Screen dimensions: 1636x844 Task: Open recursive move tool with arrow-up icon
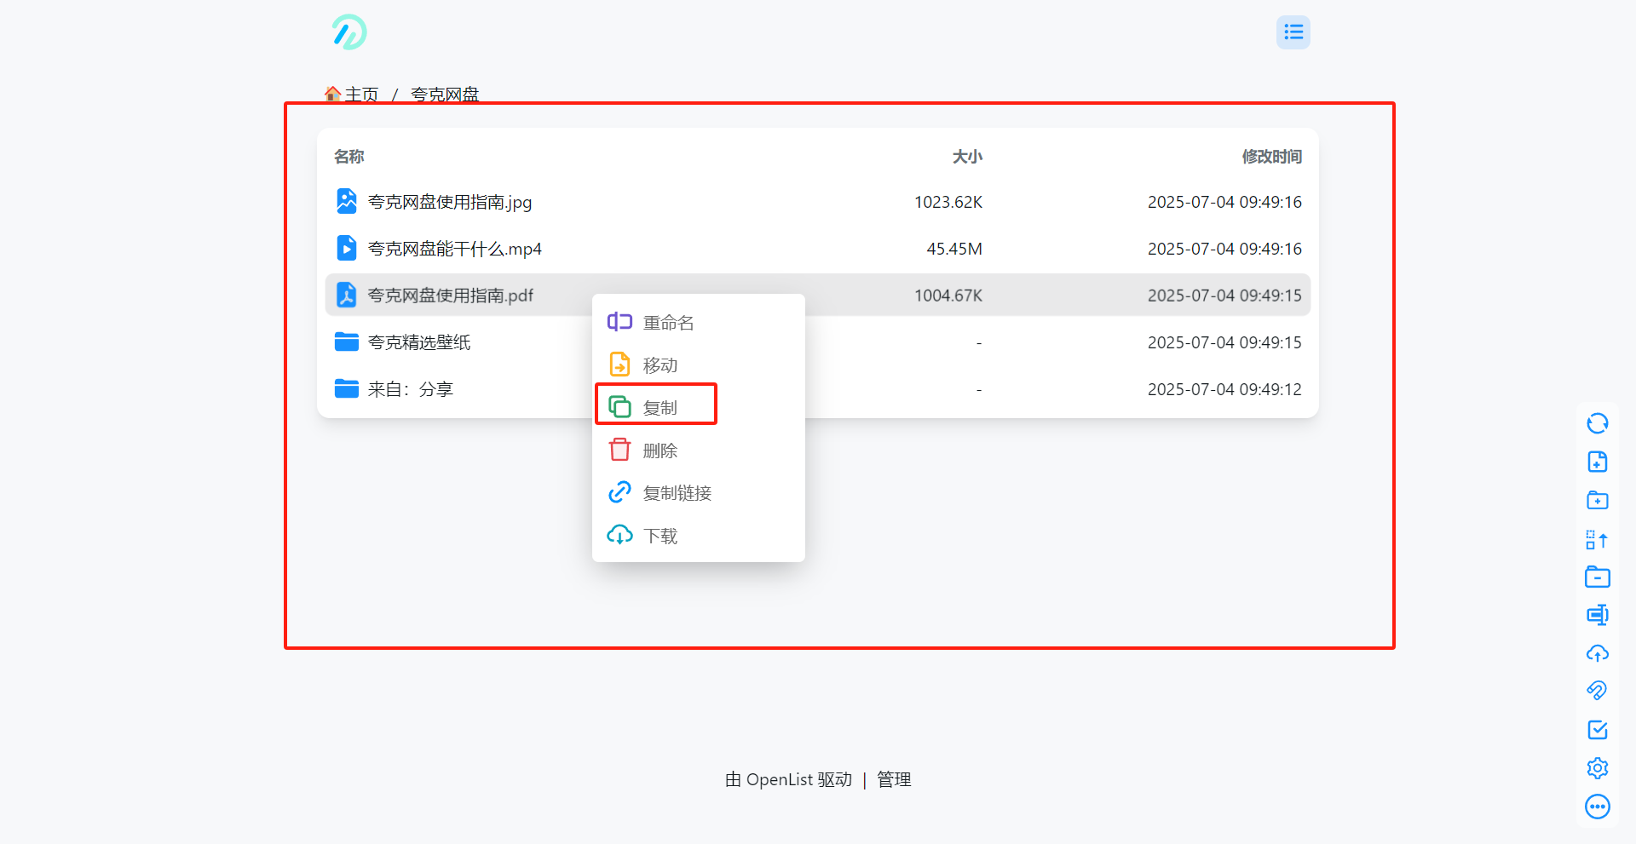[1598, 539]
